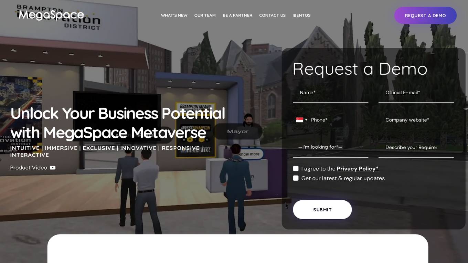Open the country flag code selector
468x263 pixels.
(302, 120)
